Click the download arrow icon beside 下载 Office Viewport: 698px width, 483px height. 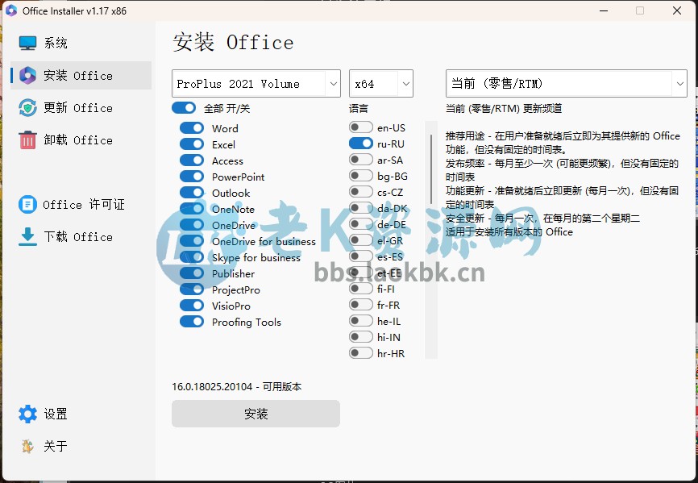point(27,237)
